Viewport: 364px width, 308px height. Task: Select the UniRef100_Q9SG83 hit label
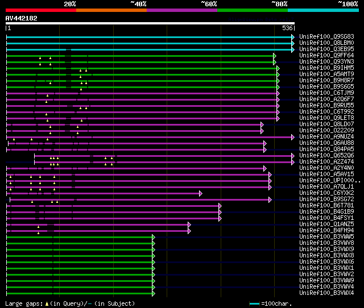326,36
